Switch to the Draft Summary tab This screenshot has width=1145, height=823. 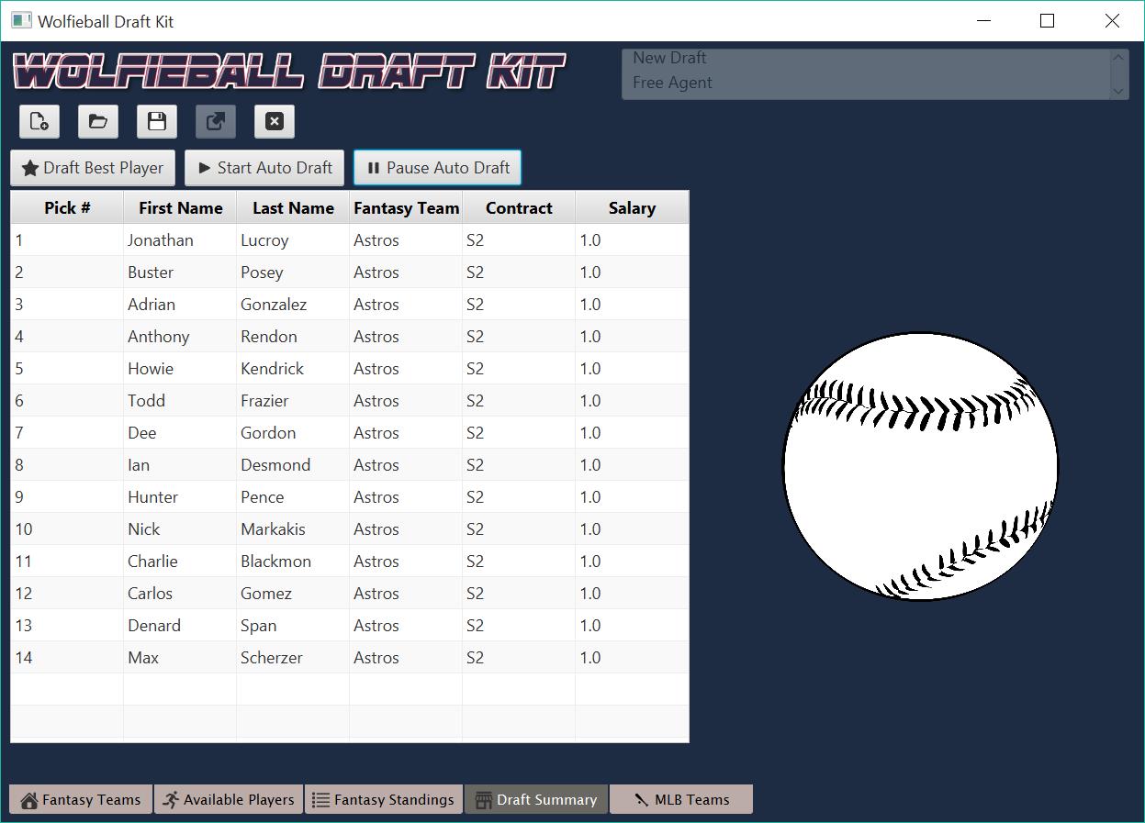(x=535, y=799)
